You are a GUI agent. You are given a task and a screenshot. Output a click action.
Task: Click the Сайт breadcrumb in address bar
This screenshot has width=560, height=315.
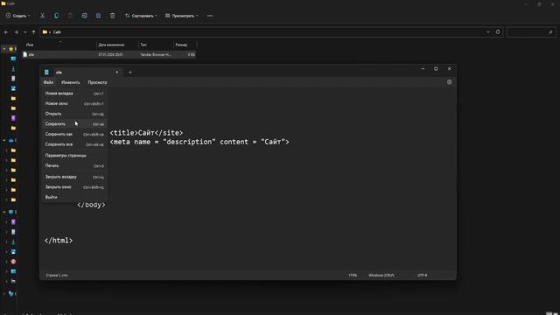click(57, 32)
